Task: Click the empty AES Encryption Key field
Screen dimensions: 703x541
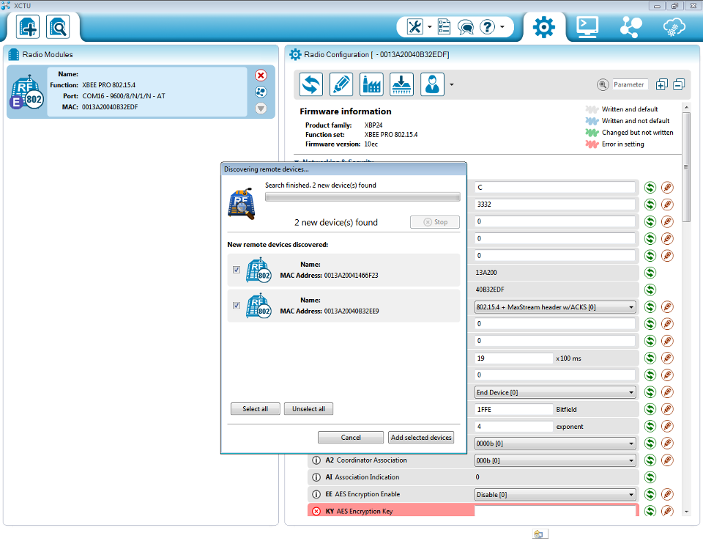Action: click(x=555, y=511)
